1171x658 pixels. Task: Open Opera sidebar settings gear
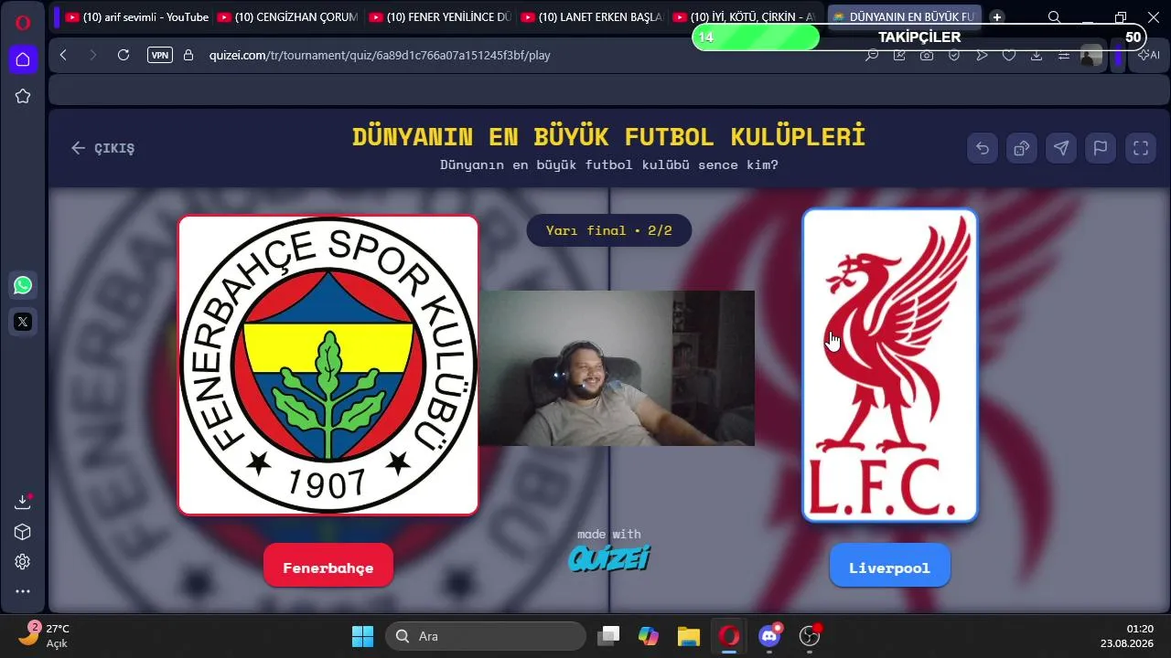point(23,562)
